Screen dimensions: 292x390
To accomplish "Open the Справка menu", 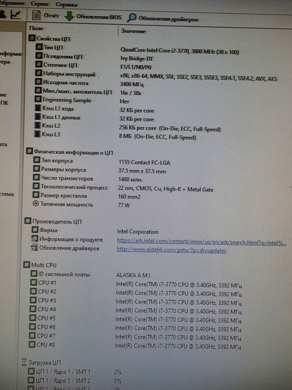I will 66,4.
